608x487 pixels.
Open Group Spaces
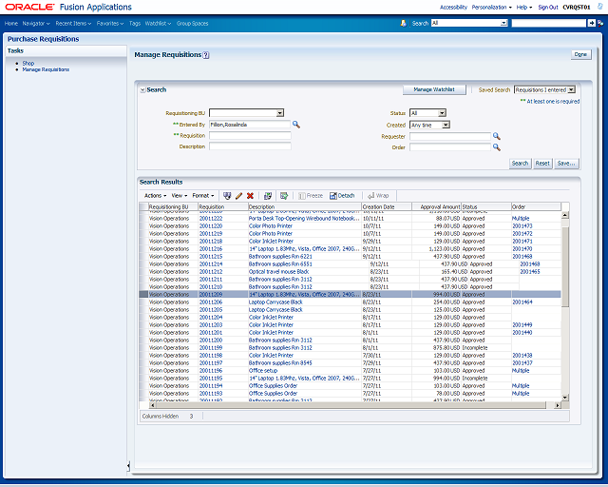(x=192, y=23)
